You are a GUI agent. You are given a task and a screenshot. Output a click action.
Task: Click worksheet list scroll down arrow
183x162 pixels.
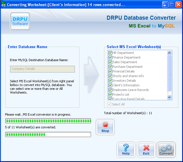pyautogui.click(x=169, y=97)
